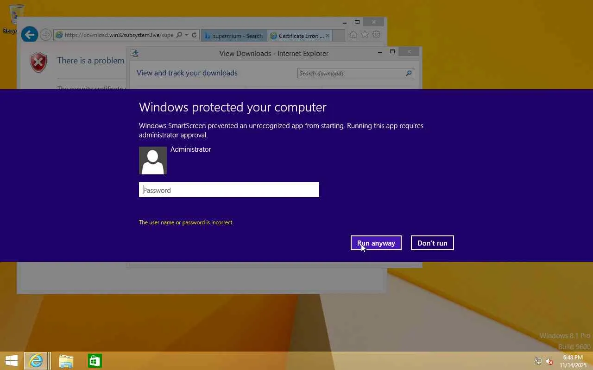Screen dimensions: 593x370
Task: Click the Internet Explorer address bar URL
Action: (x=119, y=35)
